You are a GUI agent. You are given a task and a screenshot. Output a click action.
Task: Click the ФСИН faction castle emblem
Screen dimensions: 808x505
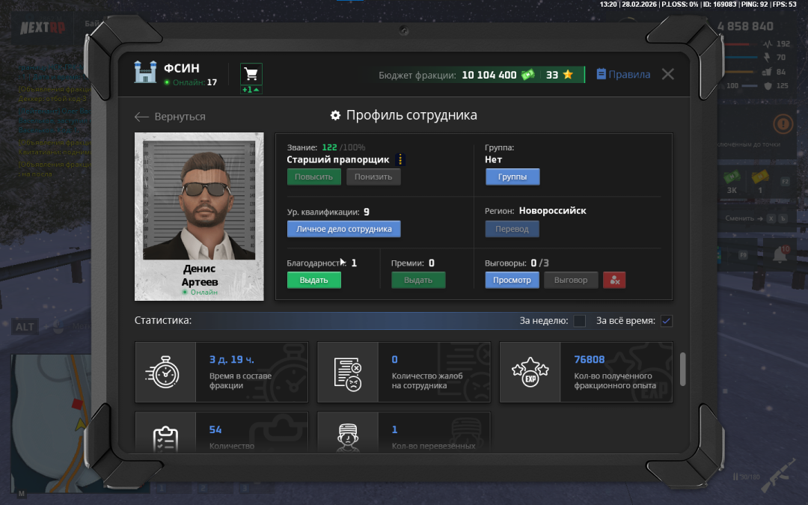coord(144,72)
